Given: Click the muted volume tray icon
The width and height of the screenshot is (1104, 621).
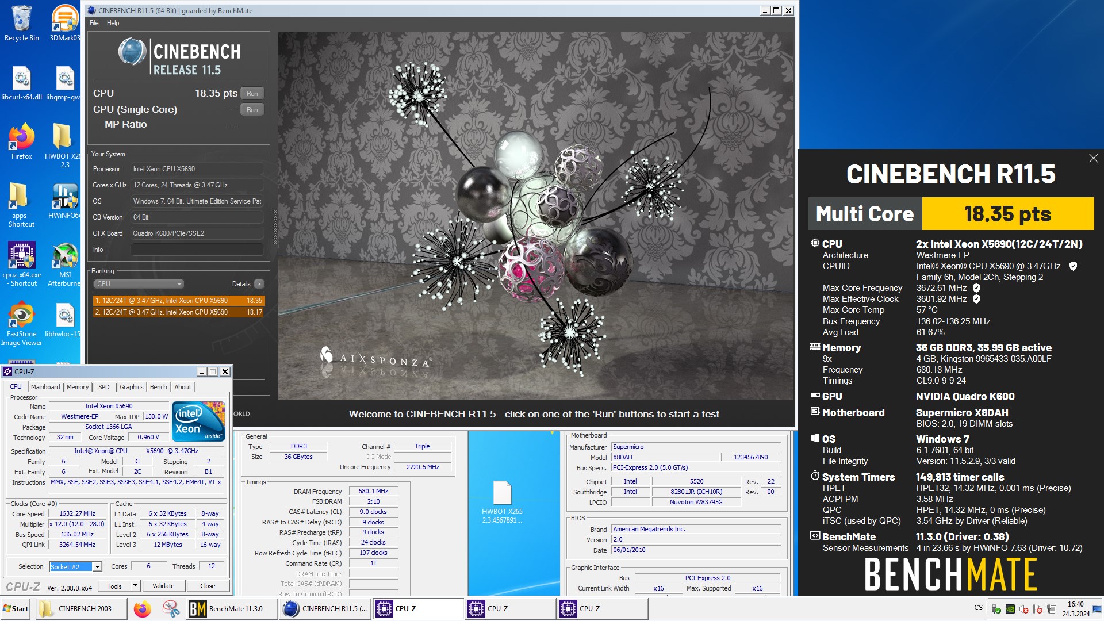Looking at the screenshot, I should [x=1024, y=609].
